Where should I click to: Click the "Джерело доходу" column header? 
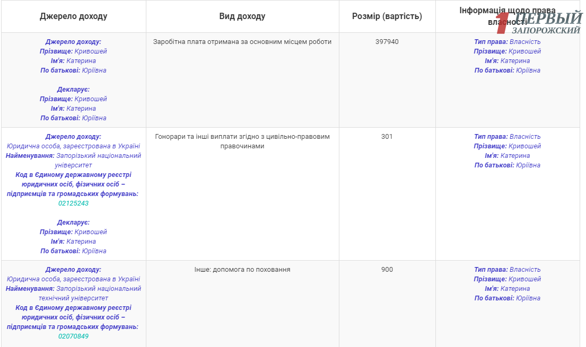click(x=73, y=16)
